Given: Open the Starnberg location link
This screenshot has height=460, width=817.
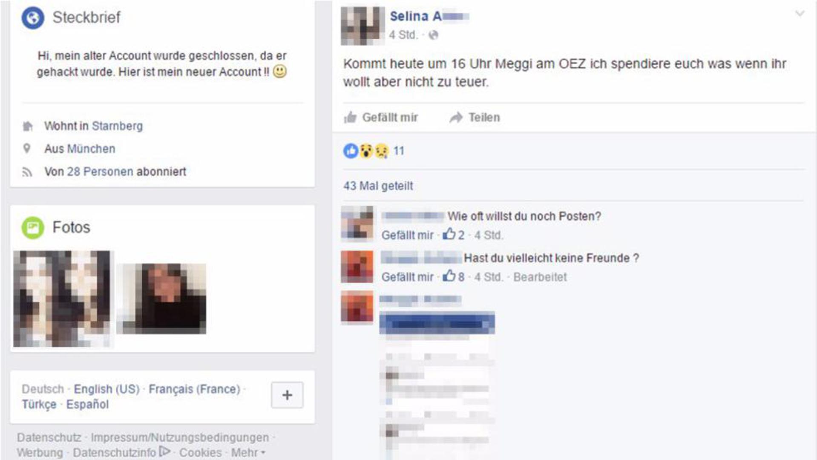Looking at the screenshot, I should click(x=117, y=126).
